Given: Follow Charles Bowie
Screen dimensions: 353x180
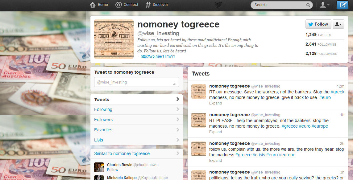Looking at the screenshot, I should [113, 170].
